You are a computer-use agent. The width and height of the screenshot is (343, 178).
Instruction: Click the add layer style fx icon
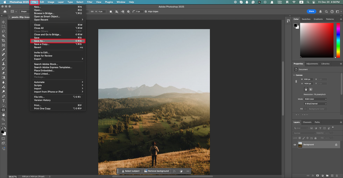[x=313, y=176]
